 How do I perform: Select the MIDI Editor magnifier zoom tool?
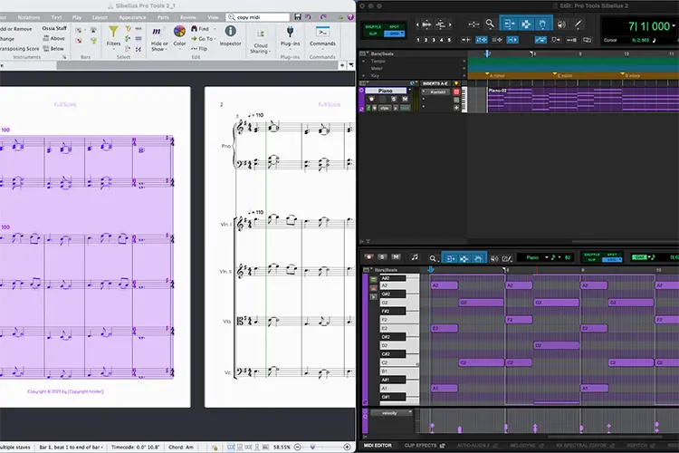[x=433, y=258]
